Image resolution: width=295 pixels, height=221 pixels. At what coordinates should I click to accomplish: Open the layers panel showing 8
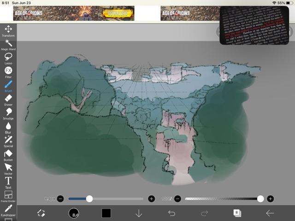click(x=237, y=213)
